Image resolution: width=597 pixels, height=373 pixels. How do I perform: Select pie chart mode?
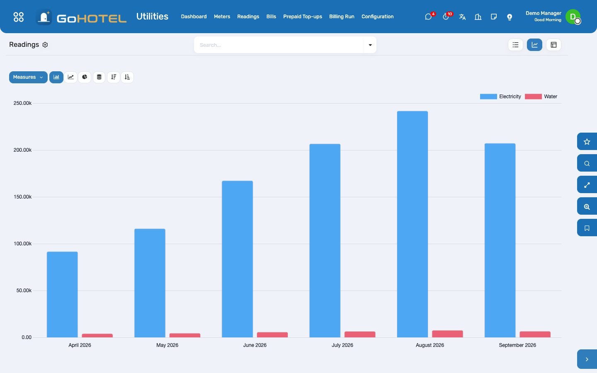pos(85,77)
